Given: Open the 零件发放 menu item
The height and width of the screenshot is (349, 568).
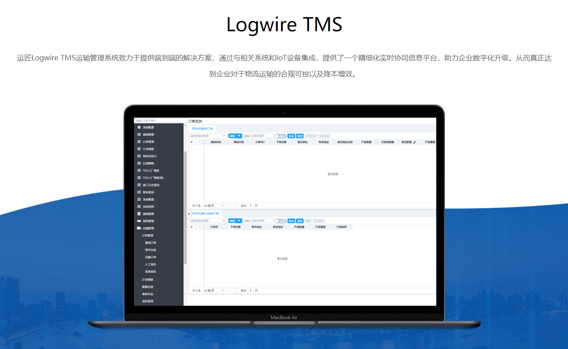Looking at the screenshot, I should pyautogui.click(x=151, y=250).
